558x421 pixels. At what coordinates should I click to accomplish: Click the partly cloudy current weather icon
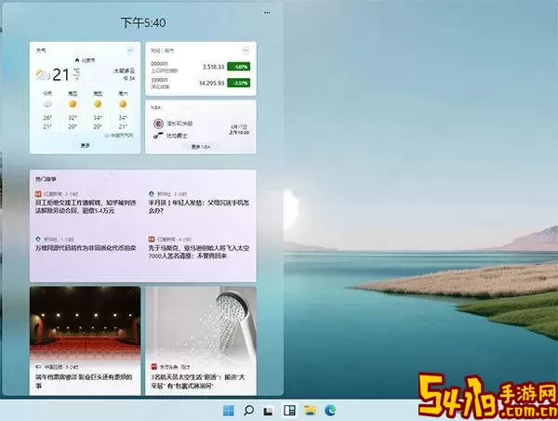43,74
